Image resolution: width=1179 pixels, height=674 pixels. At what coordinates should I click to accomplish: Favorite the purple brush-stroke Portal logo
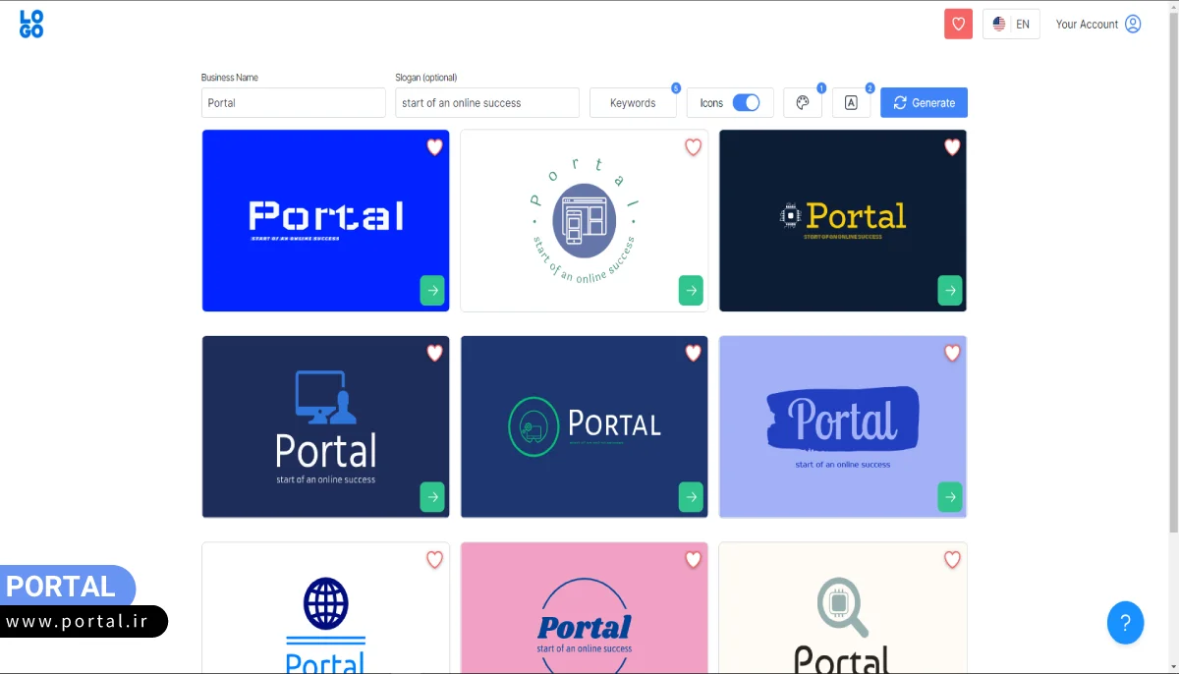point(951,354)
